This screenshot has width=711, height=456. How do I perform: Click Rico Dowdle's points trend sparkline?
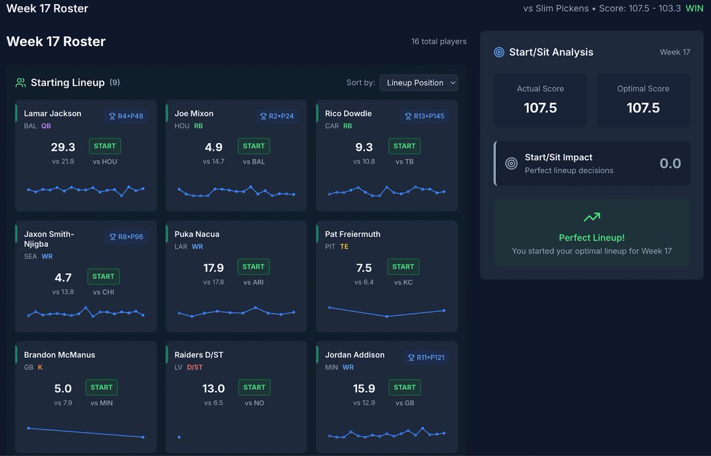point(387,191)
